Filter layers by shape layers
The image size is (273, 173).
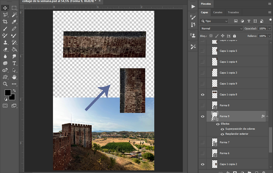point(255,21)
